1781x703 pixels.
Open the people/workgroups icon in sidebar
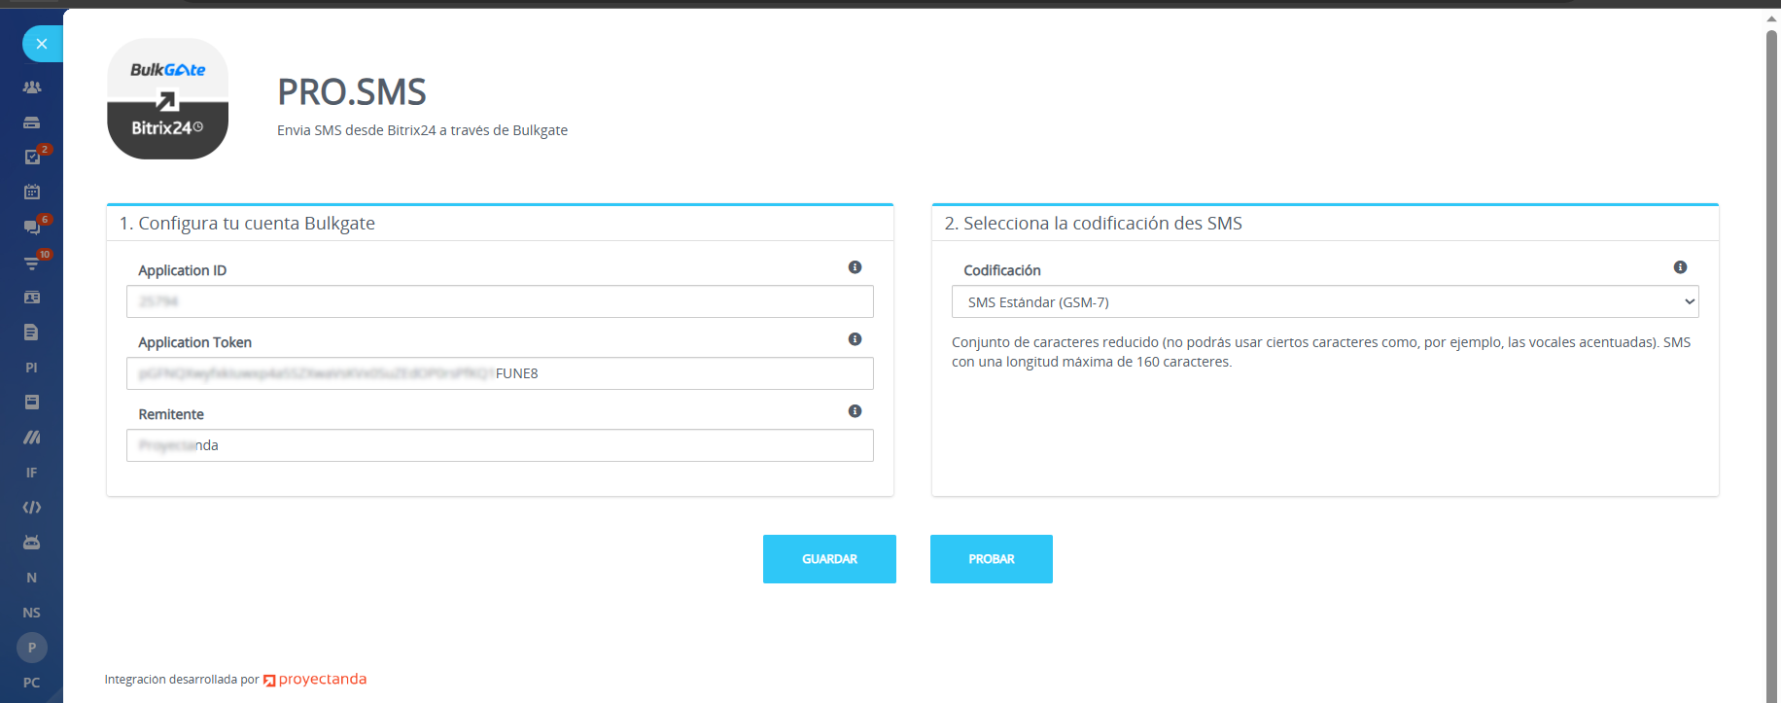pos(32,88)
